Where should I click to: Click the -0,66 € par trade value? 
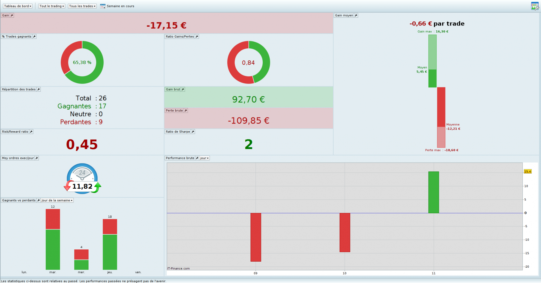[437, 24]
